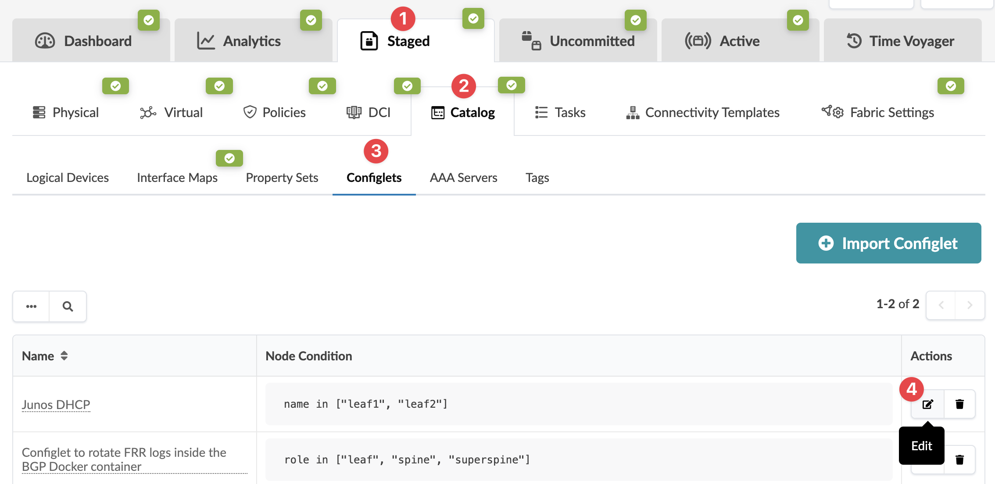Go to the previous results page
Image resolution: width=995 pixels, height=484 pixels.
(x=941, y=305)
